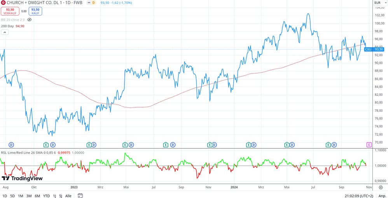Toggle the Anp. auto-scale button
Viewport: 388px width, 198px height.
pyautogui.click(x=382, y=196)
